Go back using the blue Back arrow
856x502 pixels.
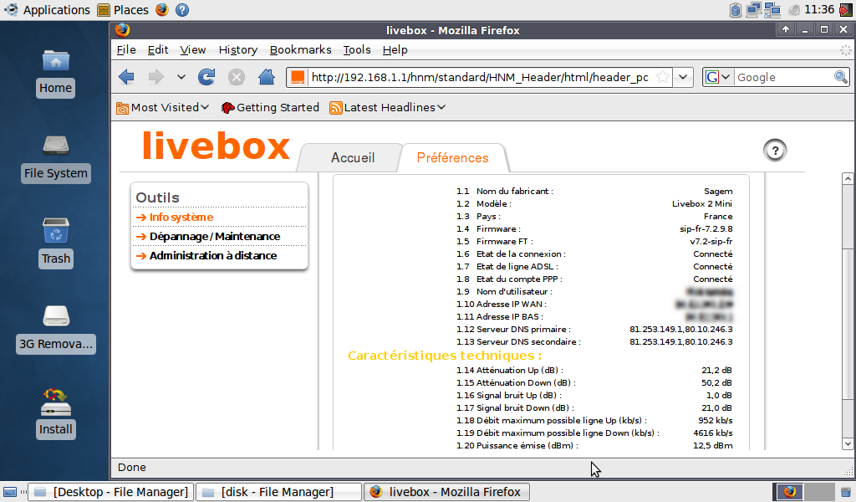pyautogui.click(x=126, y=77)
